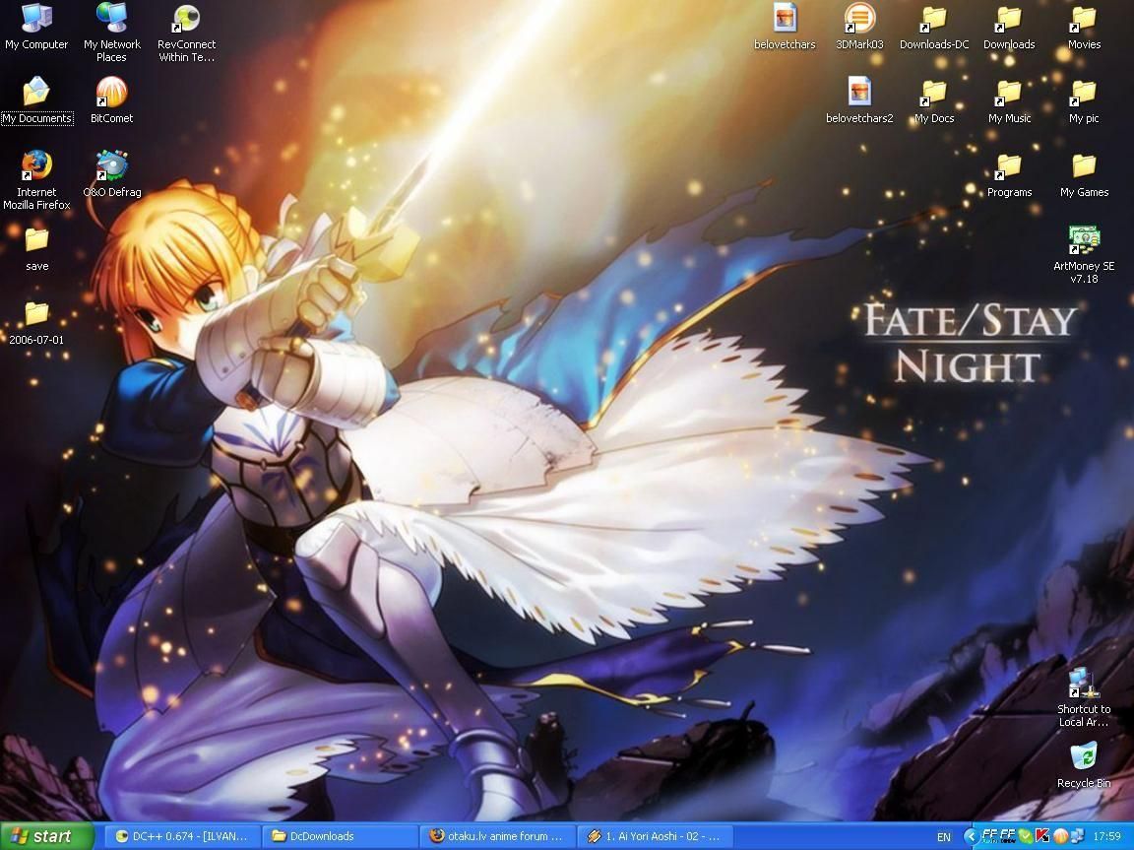Click the 17:59 taskbar clock
Viewport: 1134px width, 850px height.
(x=1107, y=836)
